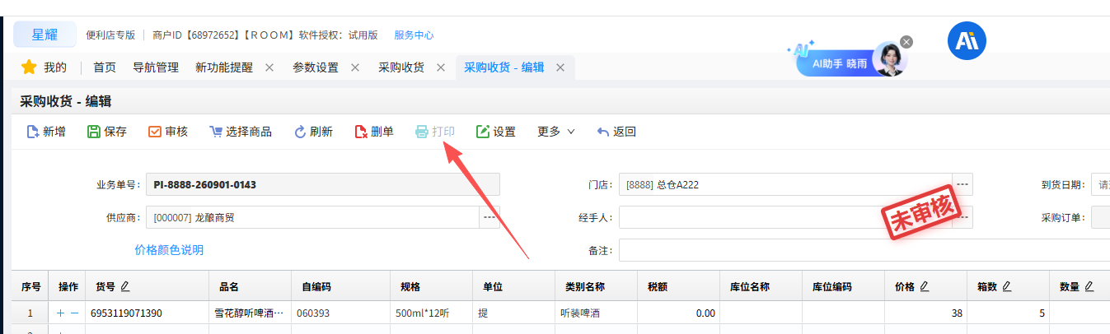Viewport: 1110px width, 334px height.
Task: Click the 备注 remarks field
Action: (864, 250)
